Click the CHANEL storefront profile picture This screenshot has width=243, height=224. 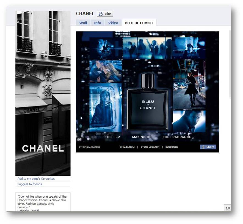pos(43,93)
